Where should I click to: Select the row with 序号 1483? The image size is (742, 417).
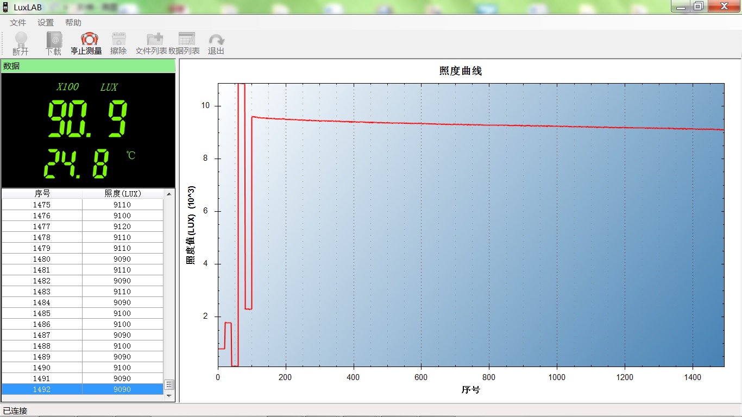83,292
